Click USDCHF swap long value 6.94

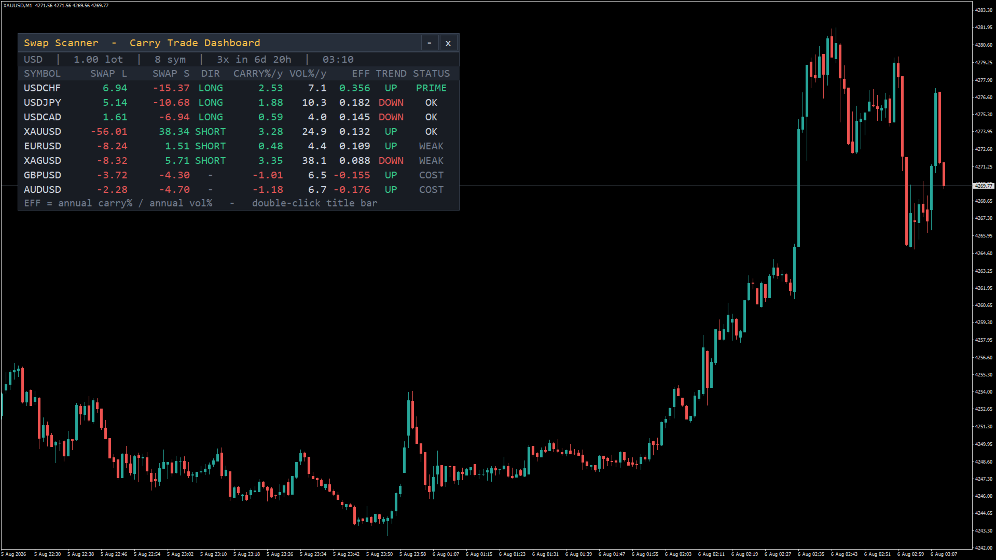(115, 88)
